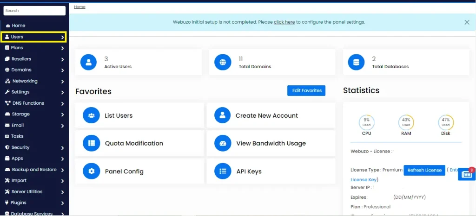Expand the DNS Functions submenu arrow
The image size is (476, 216).
pos(62,103)
